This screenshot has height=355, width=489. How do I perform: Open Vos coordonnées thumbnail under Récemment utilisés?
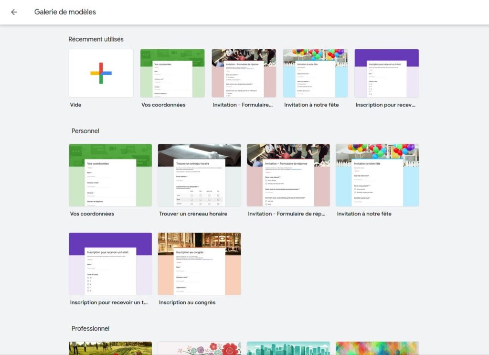click(x=172, y=73)
